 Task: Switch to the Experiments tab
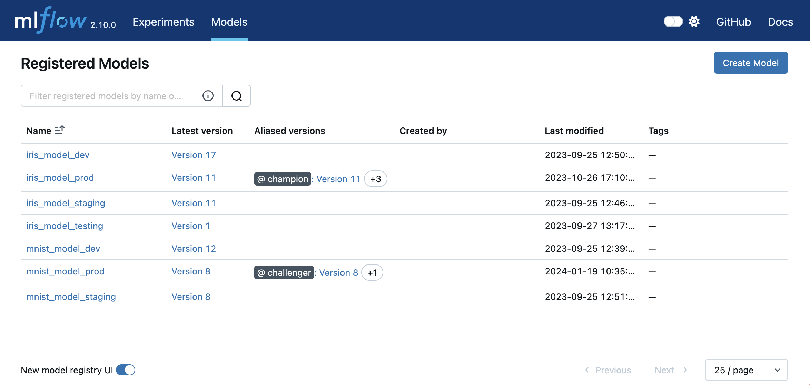(x=163, y=22)
